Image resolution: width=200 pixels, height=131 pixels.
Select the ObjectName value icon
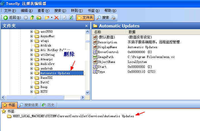pos(95,62)
